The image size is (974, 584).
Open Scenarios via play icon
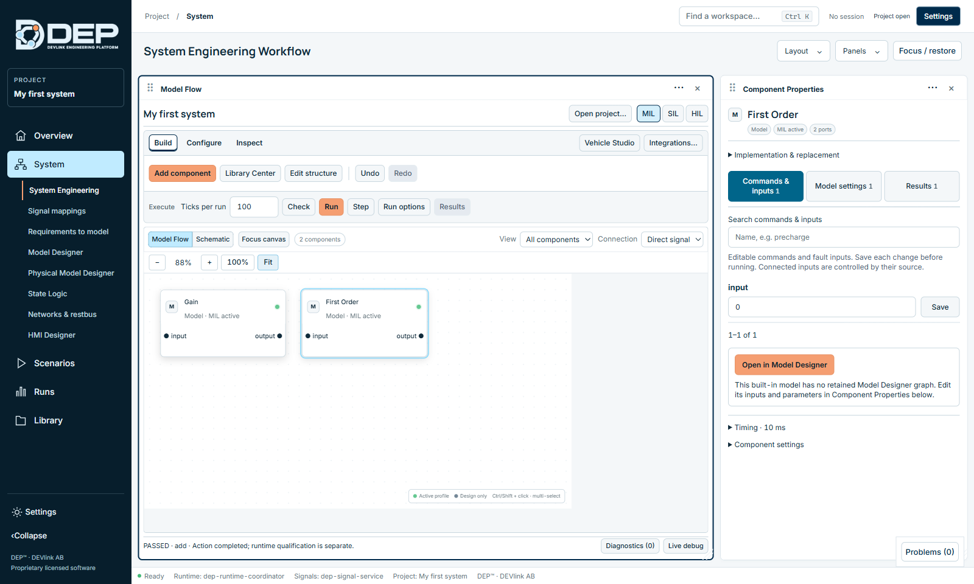tap(21, 363)
